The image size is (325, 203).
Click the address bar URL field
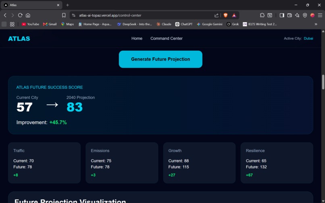pyautogui.click(x=145, y=15)
